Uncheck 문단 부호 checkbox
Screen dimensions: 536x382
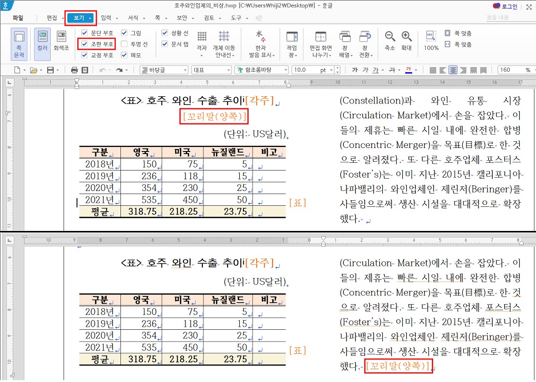pyautogui.click(x=85, y=33)
